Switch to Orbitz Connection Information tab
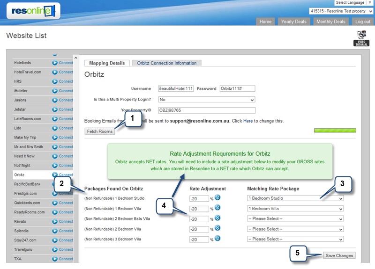 [x=167, y=63]
